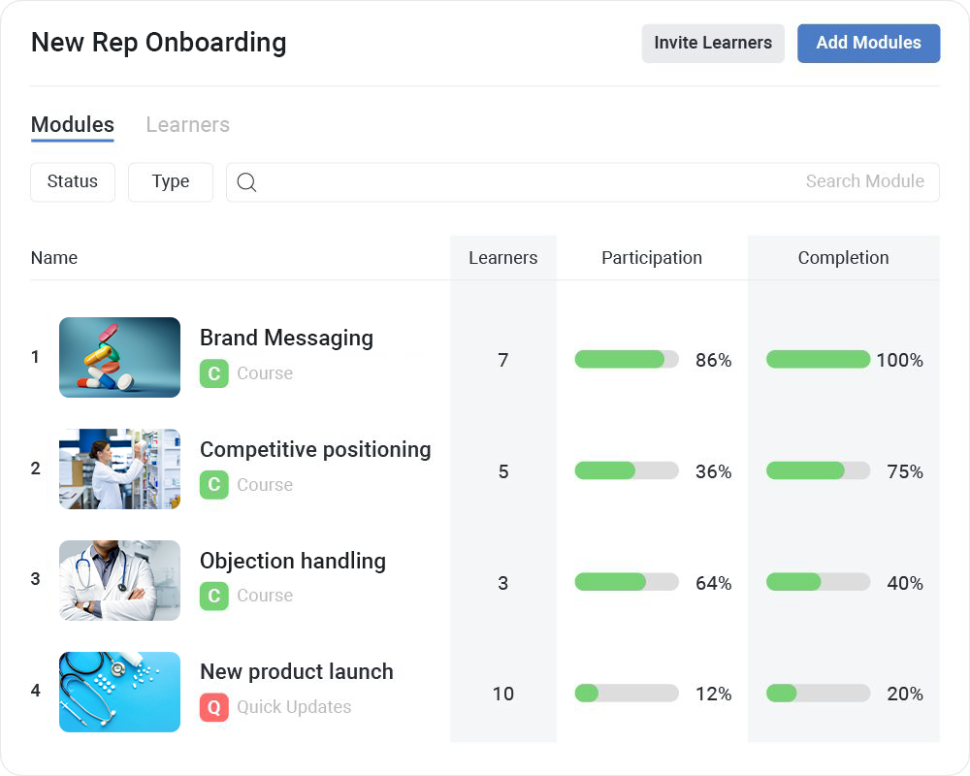Click the green Course badge for Brand Messaging
The width and height of the screenshot is (970, 776).
[x=214, y=373]
